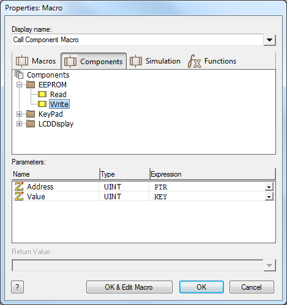This screenshot has height=305, width=287.
Task: Click the OK & Edit Macro button
Action: tap(129, 287)
